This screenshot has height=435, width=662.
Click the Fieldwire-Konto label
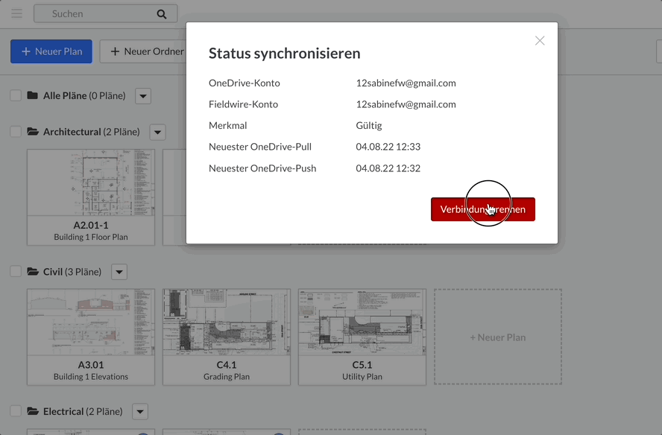click(243, 104)
